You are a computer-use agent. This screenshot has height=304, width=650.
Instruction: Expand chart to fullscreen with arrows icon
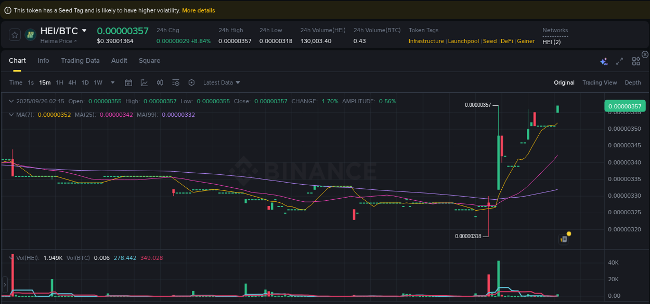tap(619, 61)
